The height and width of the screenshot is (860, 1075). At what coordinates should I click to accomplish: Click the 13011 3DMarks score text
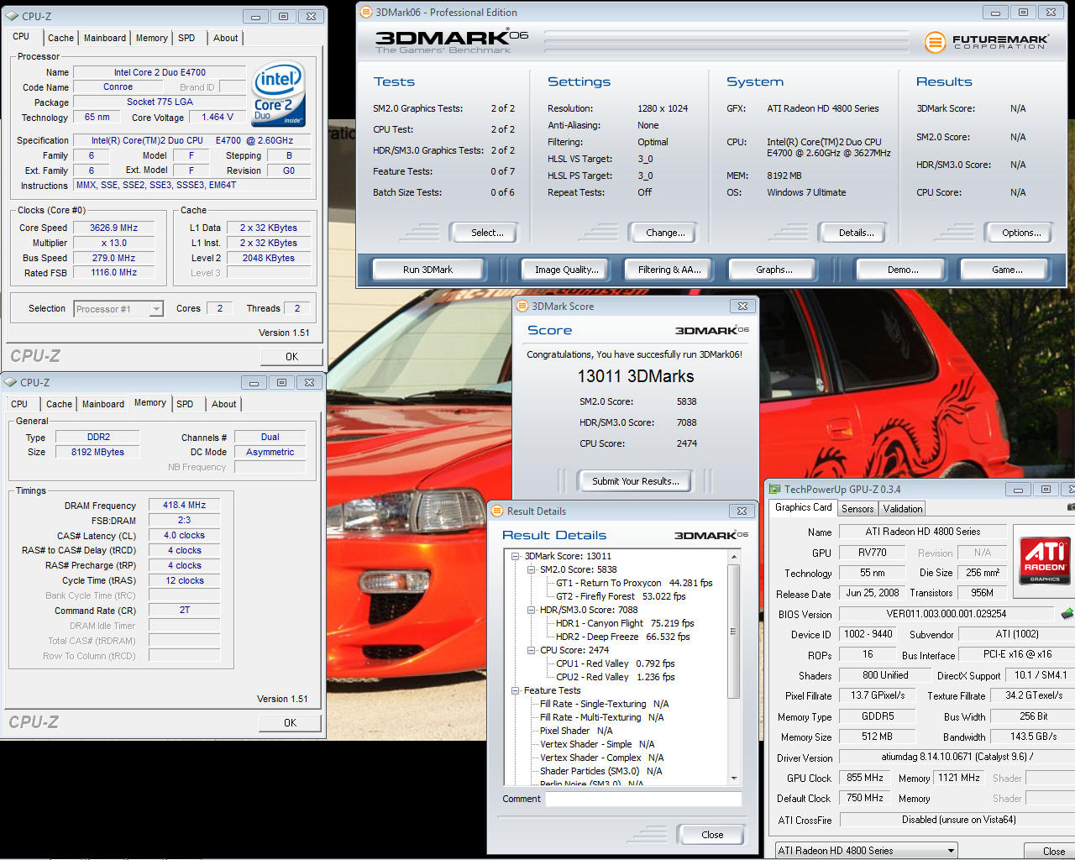635,376
